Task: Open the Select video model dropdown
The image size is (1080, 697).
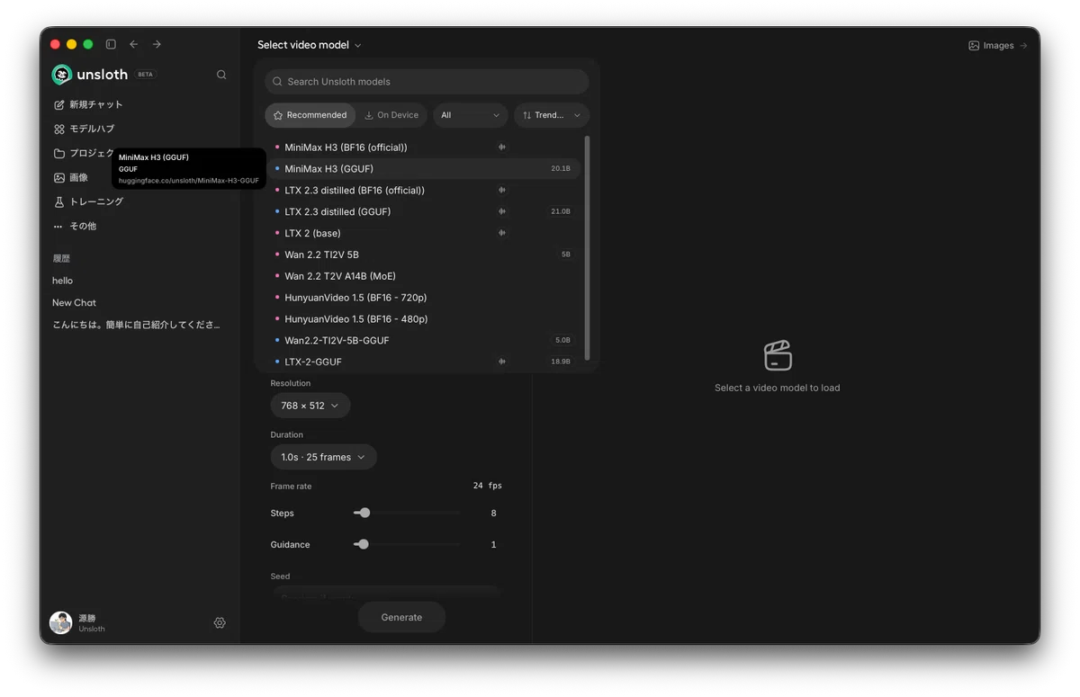Action: pos(309,45)
